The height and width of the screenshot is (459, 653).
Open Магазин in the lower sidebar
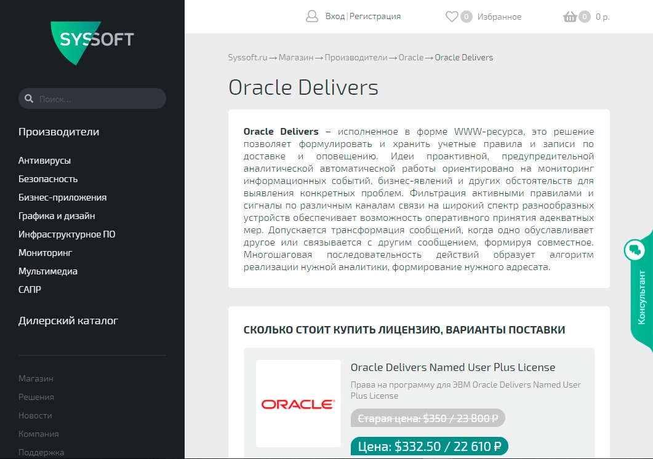[x=36, y=378]
